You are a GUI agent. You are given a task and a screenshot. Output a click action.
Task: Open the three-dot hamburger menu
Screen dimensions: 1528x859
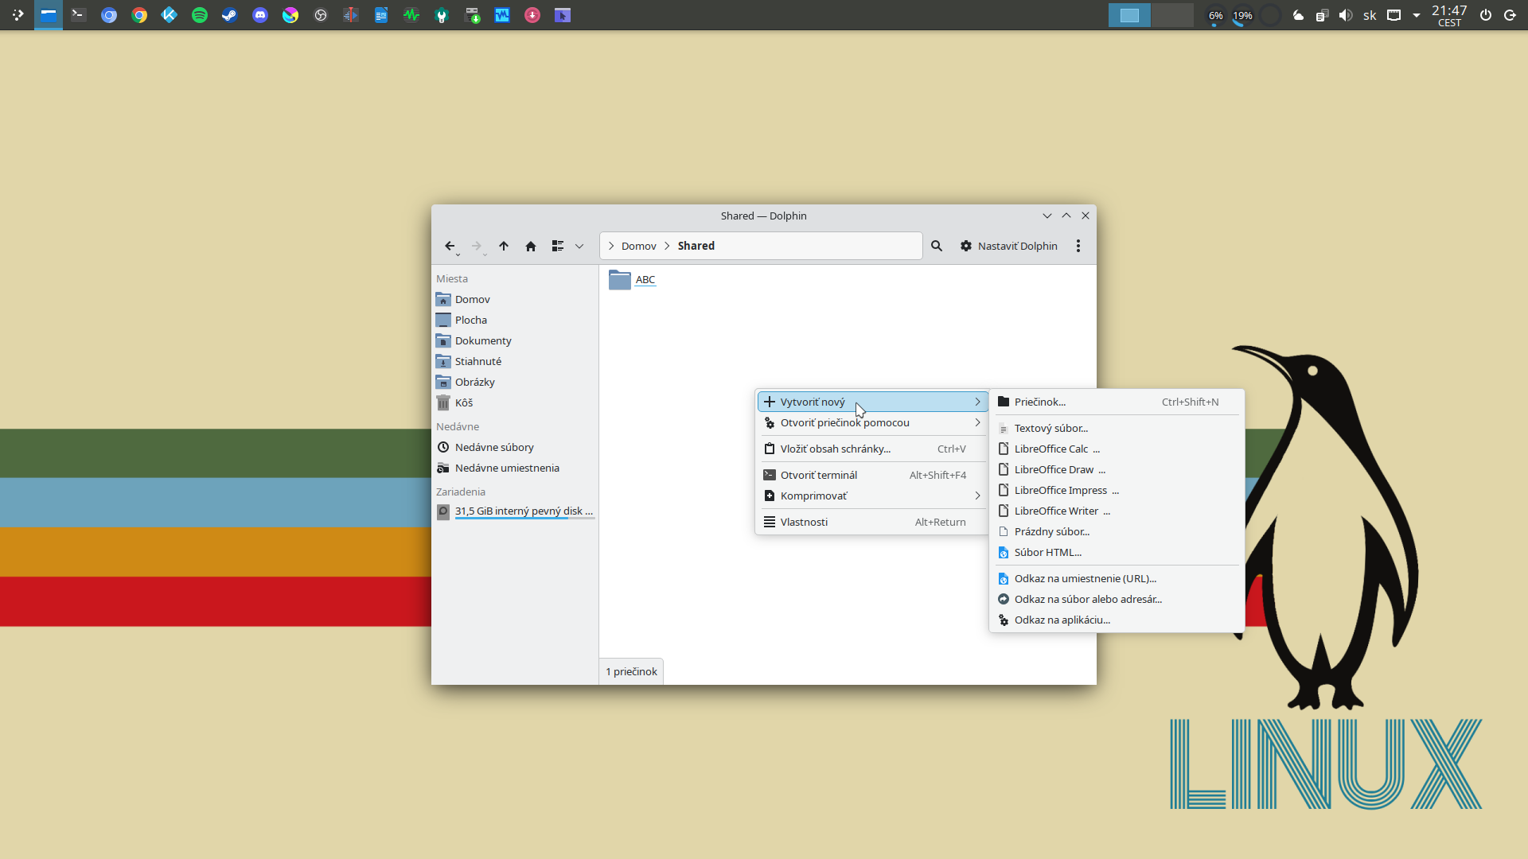pyautogui.click(x=1078, y=247)
